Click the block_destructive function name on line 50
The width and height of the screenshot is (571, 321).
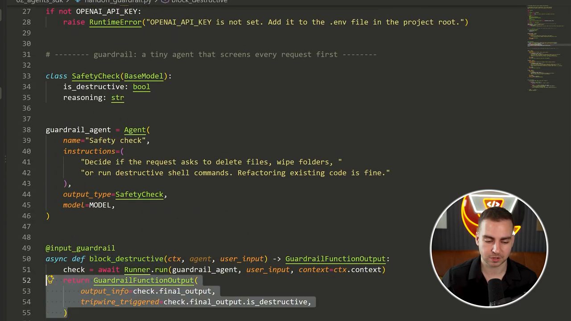point(126,259)
